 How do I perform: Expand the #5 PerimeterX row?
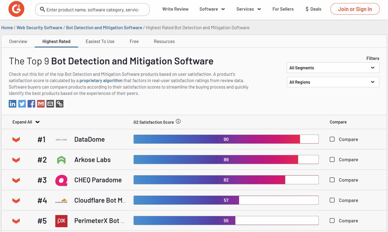point(16,221)
